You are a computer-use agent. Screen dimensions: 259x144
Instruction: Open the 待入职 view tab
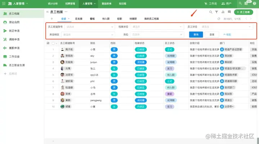(106, 19)
